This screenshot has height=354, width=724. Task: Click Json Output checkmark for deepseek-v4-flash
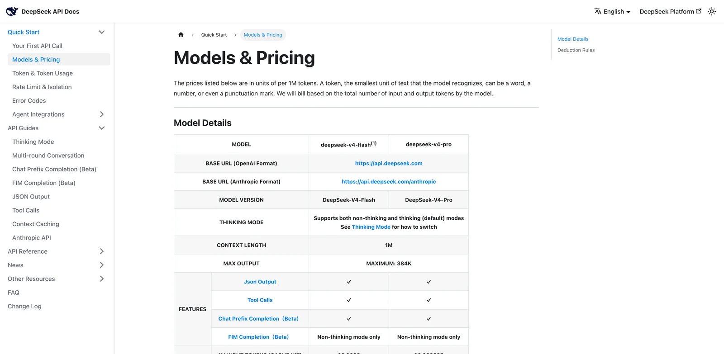pos(349,282)
